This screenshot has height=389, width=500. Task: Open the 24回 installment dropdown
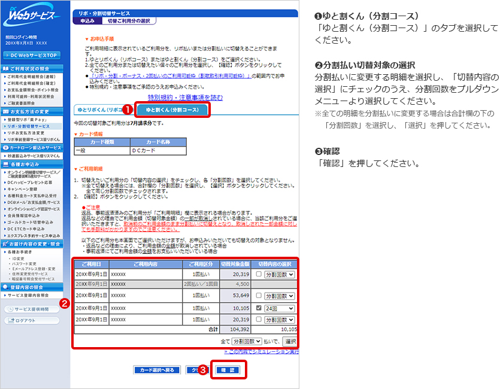coord(280,308)
